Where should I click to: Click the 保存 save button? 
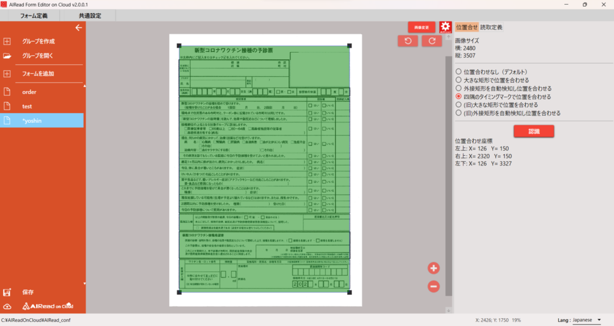tap(28, 292)
